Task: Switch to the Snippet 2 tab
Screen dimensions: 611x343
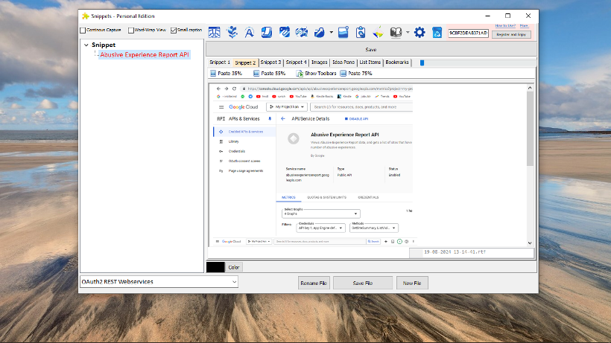Action: [245, 62]
